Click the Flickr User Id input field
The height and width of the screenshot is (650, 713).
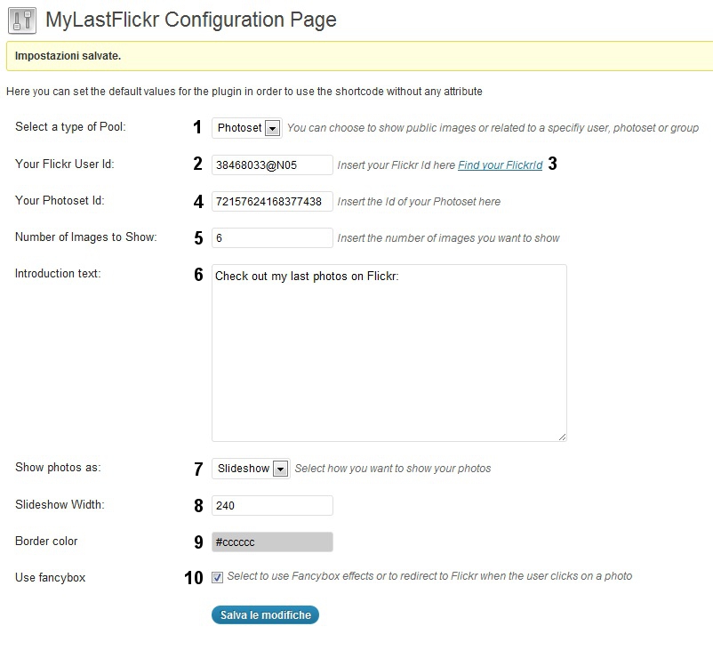coord(272,165)
